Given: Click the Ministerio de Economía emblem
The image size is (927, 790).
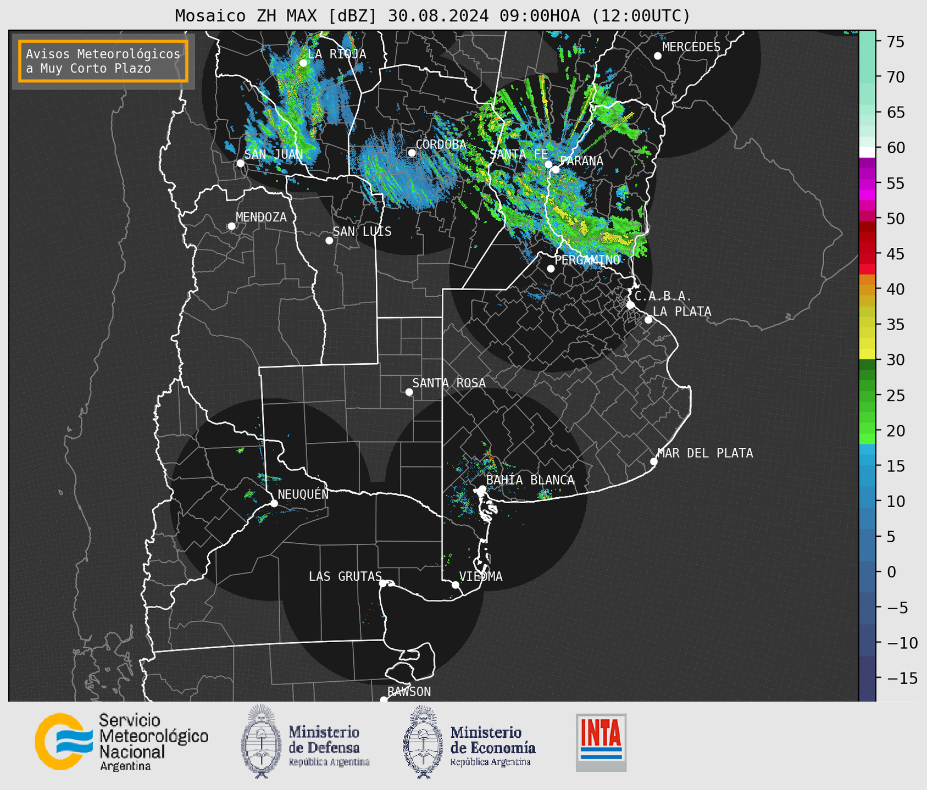Looking at the screenshot, I should 423,742.
